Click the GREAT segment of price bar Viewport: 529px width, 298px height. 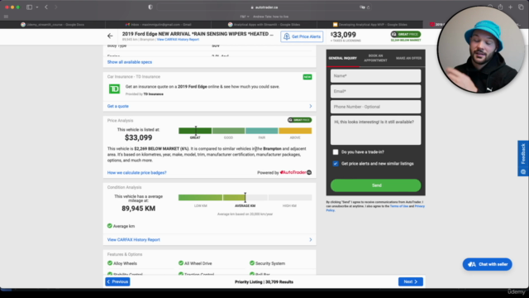coord(195,131)
